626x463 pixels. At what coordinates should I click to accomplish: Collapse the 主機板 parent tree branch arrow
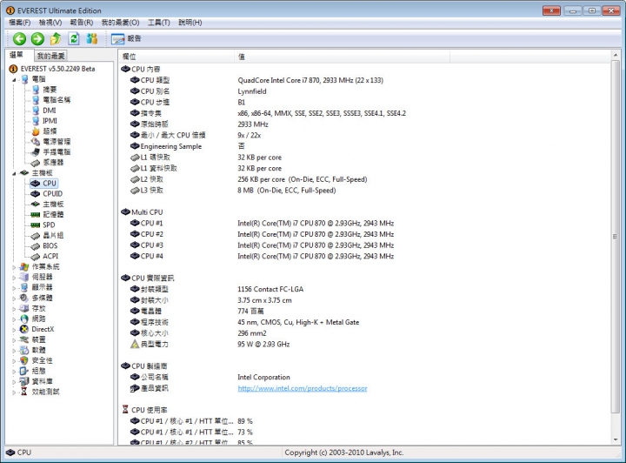pyautogui.click(x=14, y=173)
